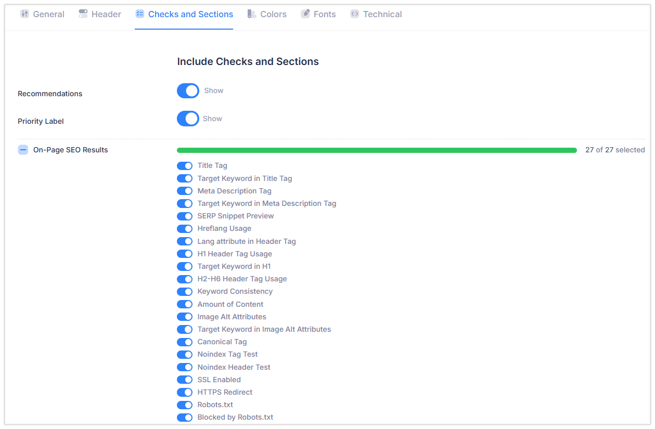Click the Header tab icon
655x429 pixels.
pyautogui.click(x=83, y=14)
